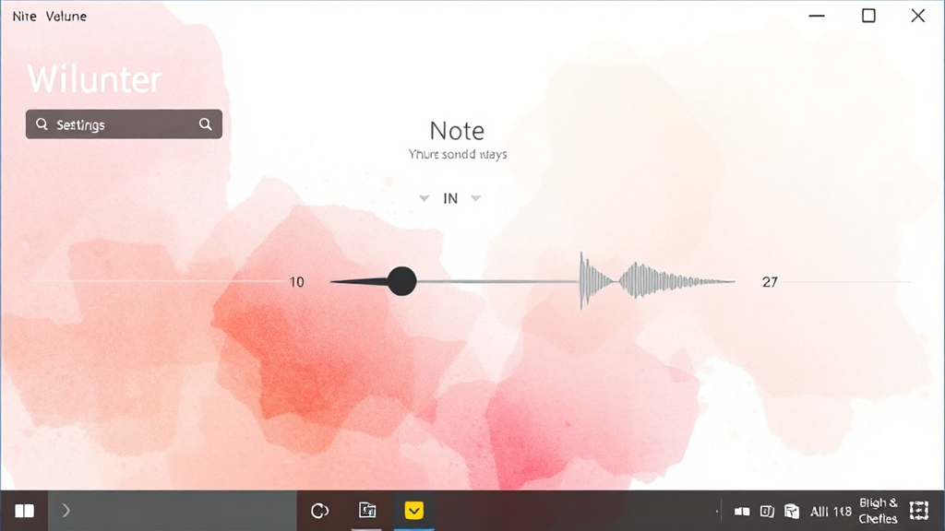
Task: Select the IN label
Action: click(x=450, y=199)
